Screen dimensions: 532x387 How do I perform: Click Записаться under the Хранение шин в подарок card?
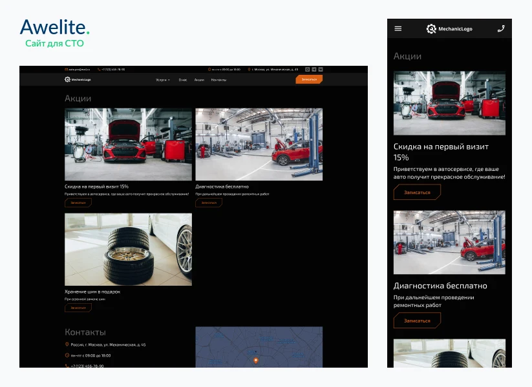coord(78,308)
